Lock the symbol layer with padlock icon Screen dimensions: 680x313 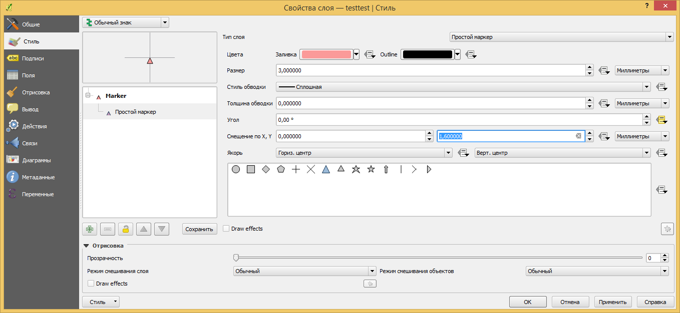(126, 229)
